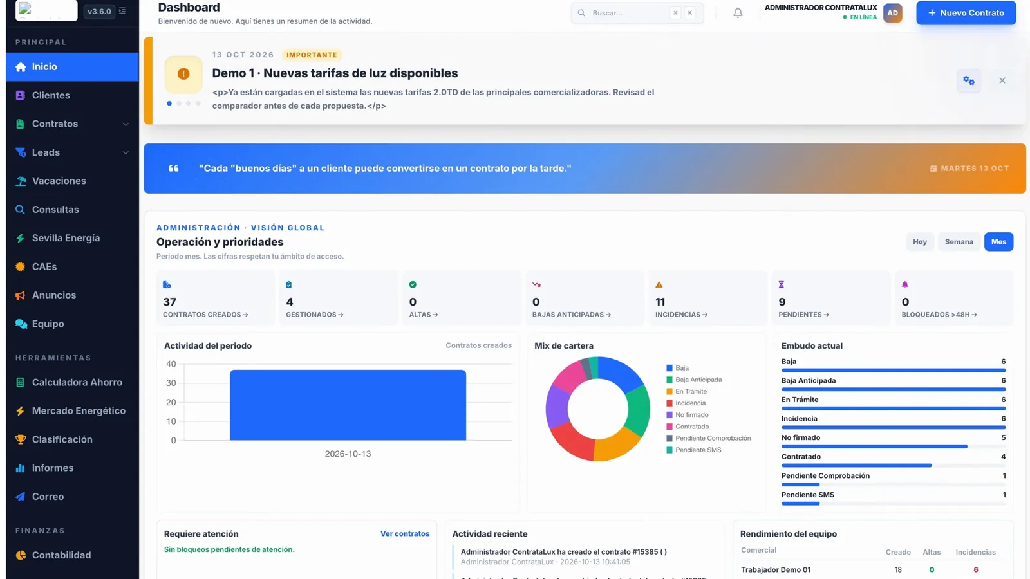Click the Vacaciones sidebar icon
1030x579 pixels.
21,181
